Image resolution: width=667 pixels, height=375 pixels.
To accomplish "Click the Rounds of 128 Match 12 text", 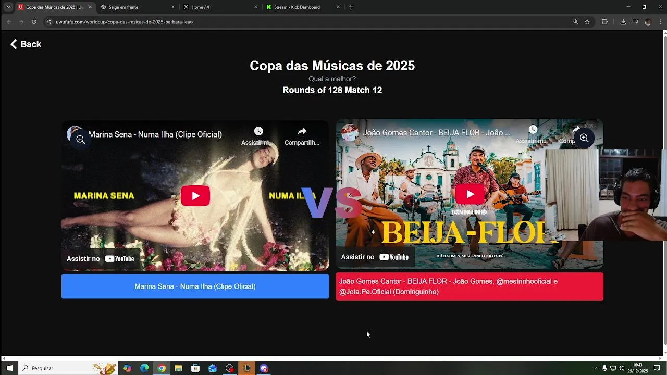I will coord(332,90).
